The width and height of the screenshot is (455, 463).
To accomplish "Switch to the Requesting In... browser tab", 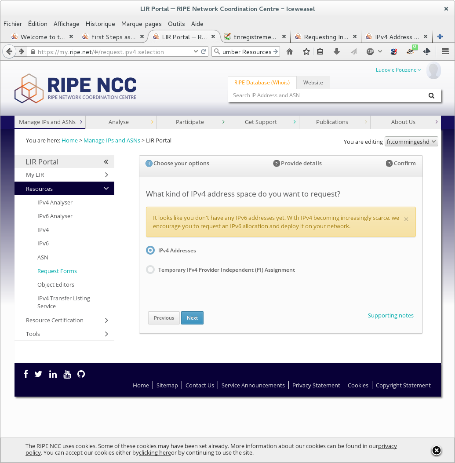I will (326, 37).
